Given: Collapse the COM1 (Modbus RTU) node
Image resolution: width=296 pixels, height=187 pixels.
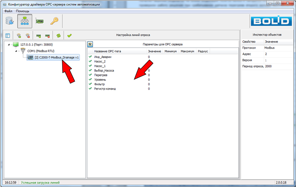Looking at the screenshot, I should point(16,51).
